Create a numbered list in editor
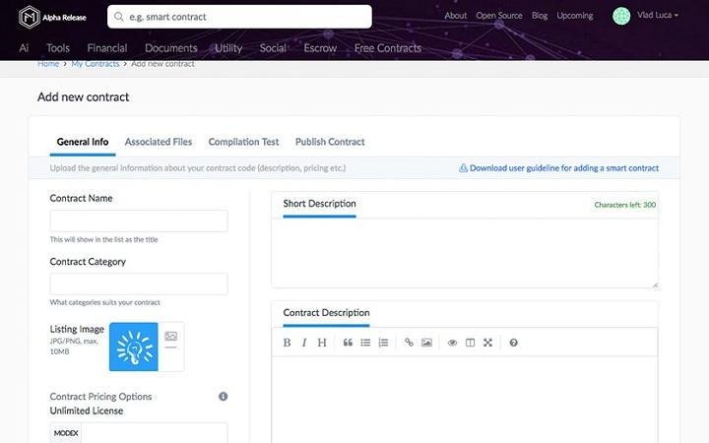Image resolution: width=709 pixels, height=443 pixels. [383, 343]
